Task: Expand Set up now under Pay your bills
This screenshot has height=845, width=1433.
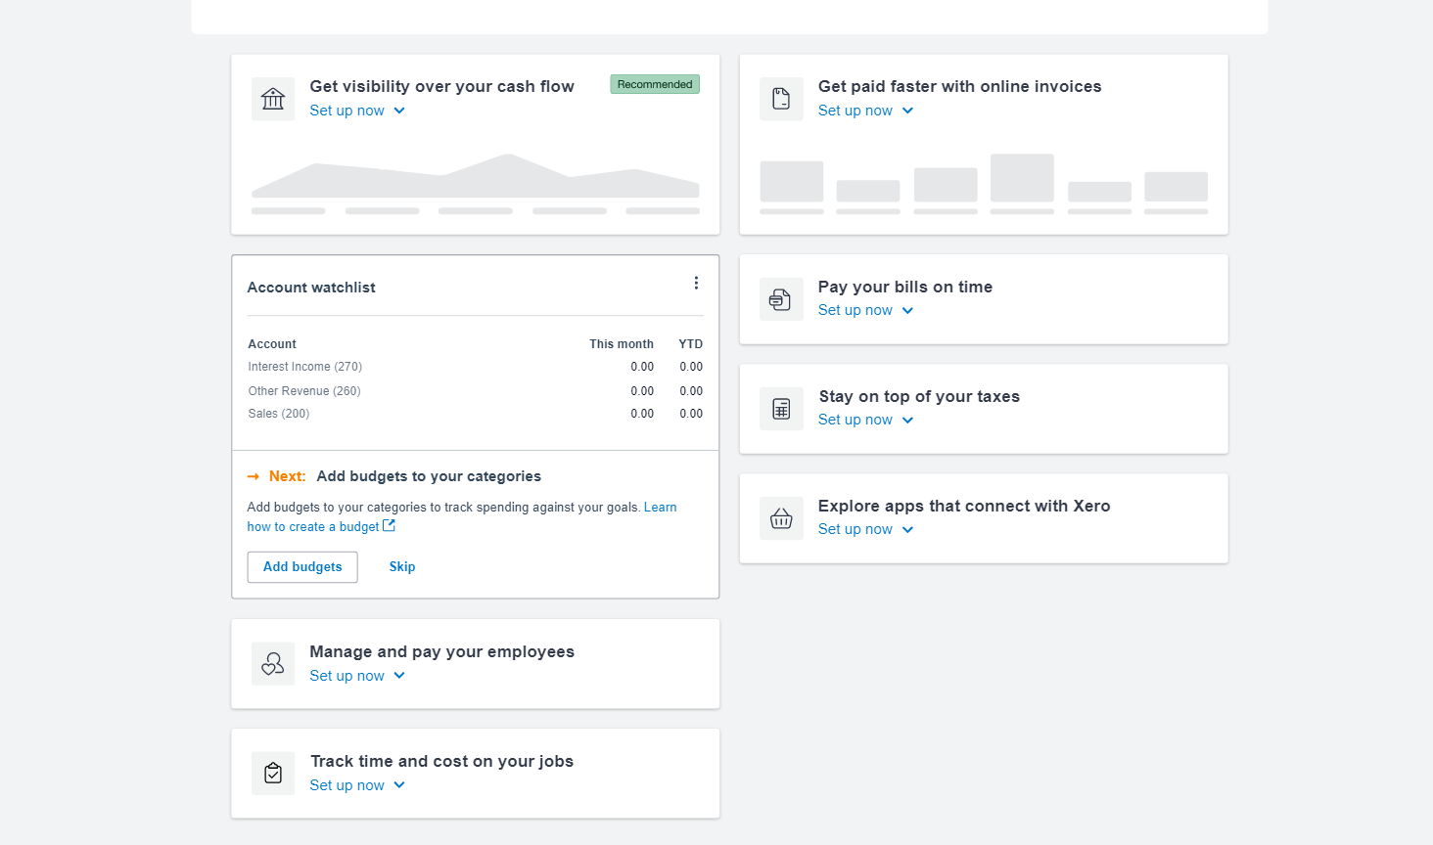Action: [865, 310]
